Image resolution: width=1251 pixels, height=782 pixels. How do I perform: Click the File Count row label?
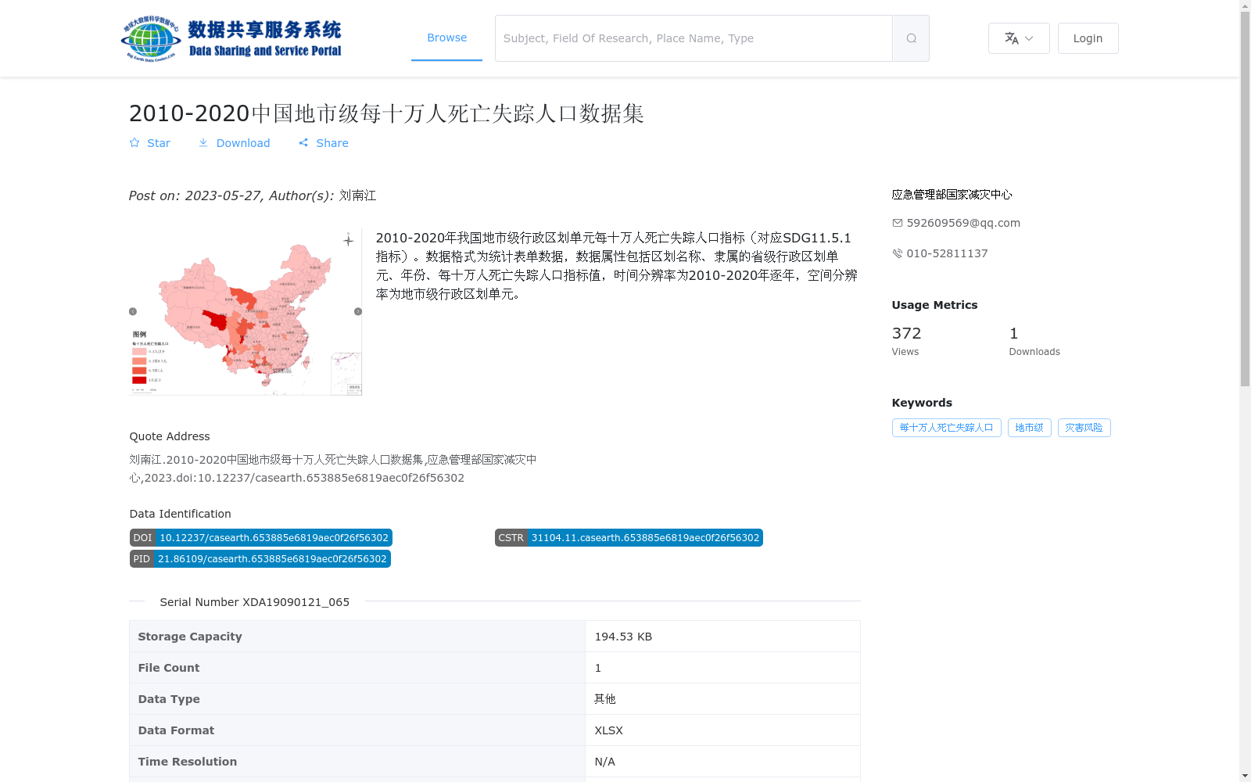pyautogui.click(x=168, y=668)
